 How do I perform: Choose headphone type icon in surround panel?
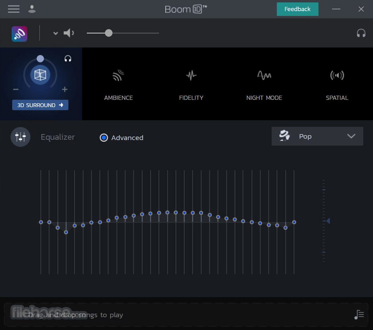click(68, 58)
